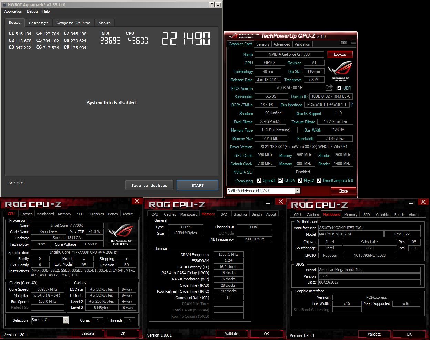Close the CPU-Z CPU window
430x340 pixels.
[137, 201]
